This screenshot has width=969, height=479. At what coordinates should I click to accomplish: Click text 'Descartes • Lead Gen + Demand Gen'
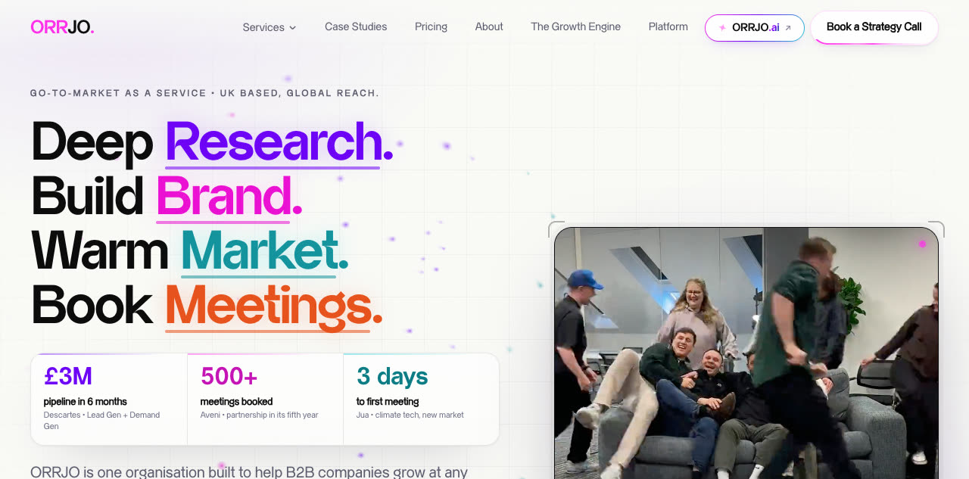pos(102,421)
